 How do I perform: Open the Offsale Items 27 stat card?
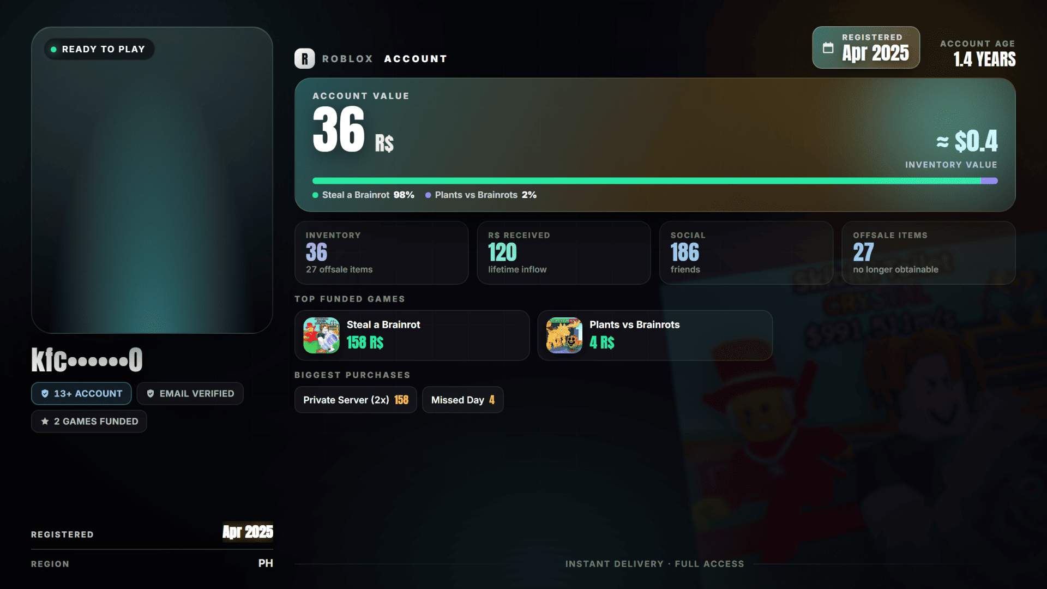[929, 253]
